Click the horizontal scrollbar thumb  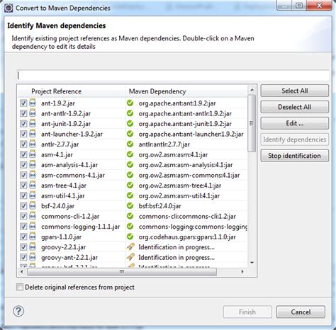(122, 272)
